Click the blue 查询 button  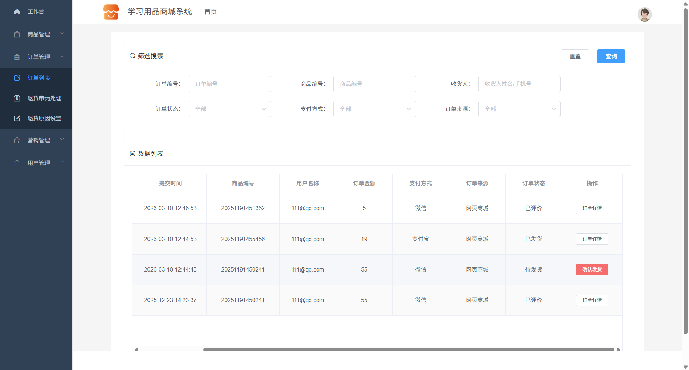611,56
